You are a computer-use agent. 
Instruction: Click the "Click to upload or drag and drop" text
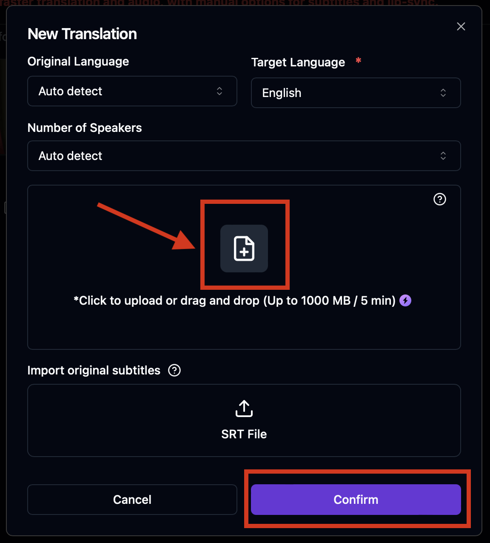point(234,300)
